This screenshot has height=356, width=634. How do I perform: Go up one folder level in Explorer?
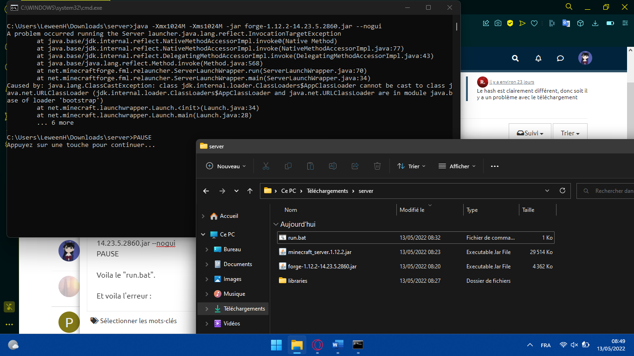(250, 191)
